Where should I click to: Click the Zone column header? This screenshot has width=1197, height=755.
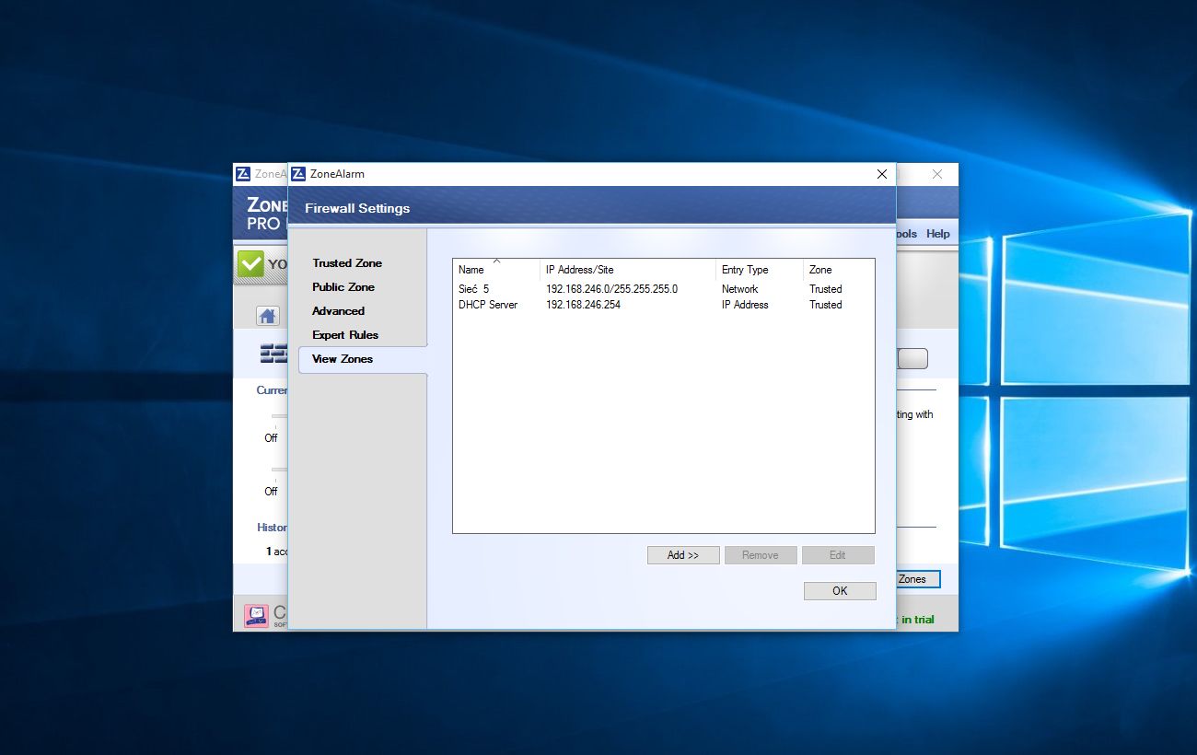point(838,270)
